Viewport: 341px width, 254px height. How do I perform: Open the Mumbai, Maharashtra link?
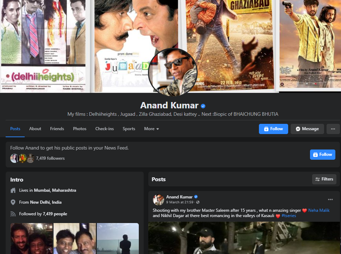tap(55, 190)
